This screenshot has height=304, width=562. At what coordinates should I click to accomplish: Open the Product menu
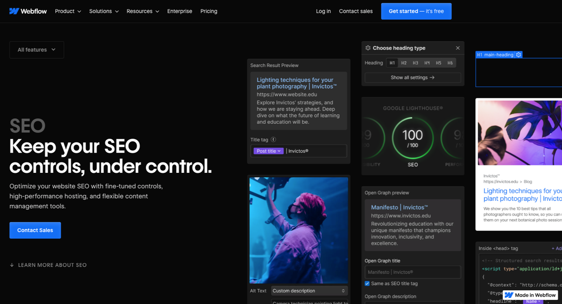[68, 11]
